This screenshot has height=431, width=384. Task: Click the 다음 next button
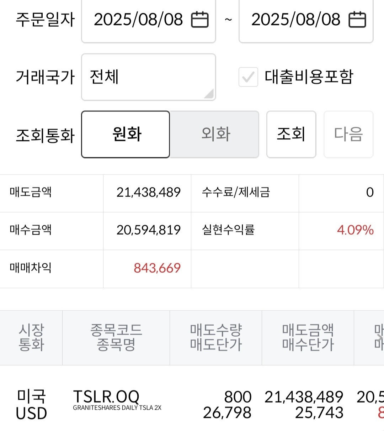click(x=348, y=134)
